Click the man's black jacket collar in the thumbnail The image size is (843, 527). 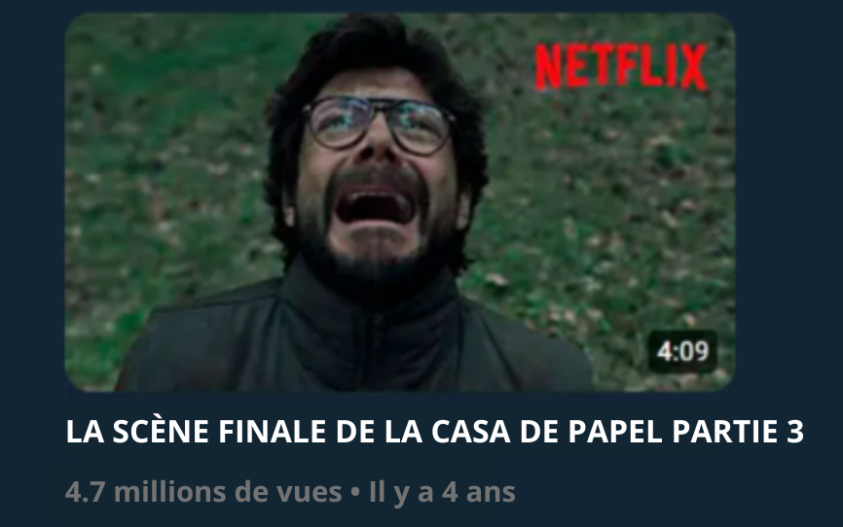point(371,300)
